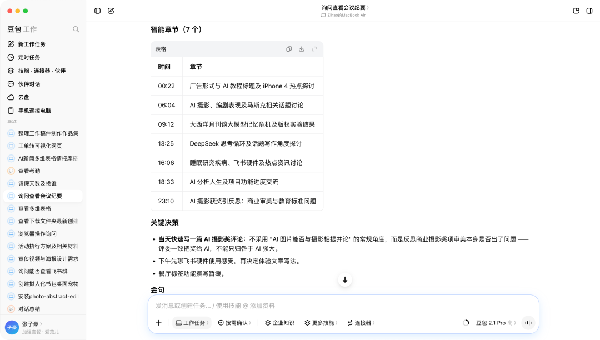Image resolution: width=600 pixels, height=340 pixels.
Task: Open 定时任务 in sidebar
Action: (43, 57)
